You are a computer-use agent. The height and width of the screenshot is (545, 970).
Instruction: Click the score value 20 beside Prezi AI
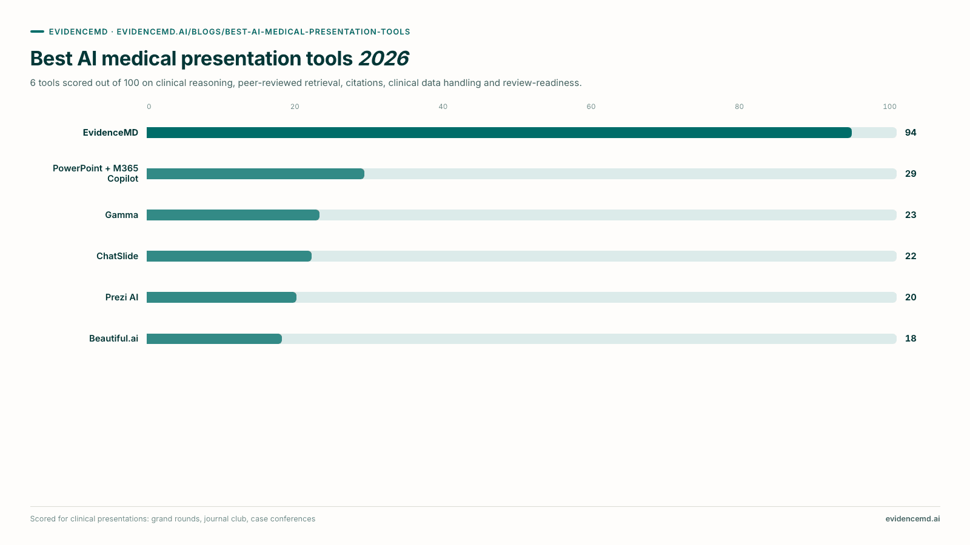(x=911, y=297)
